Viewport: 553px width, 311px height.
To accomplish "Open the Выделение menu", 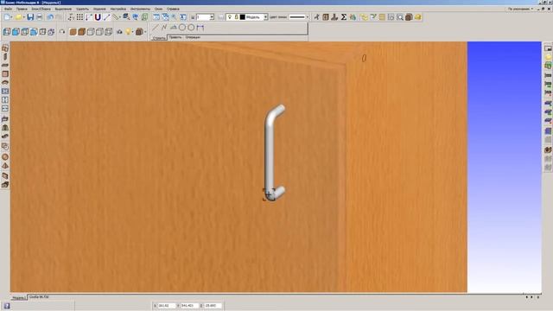I will click(x=63, y=9).
